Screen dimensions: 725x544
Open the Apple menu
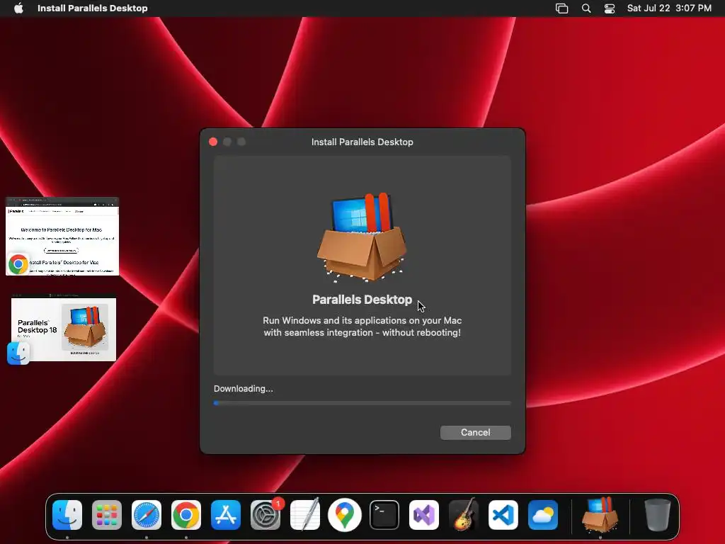(x=18, y=8)
